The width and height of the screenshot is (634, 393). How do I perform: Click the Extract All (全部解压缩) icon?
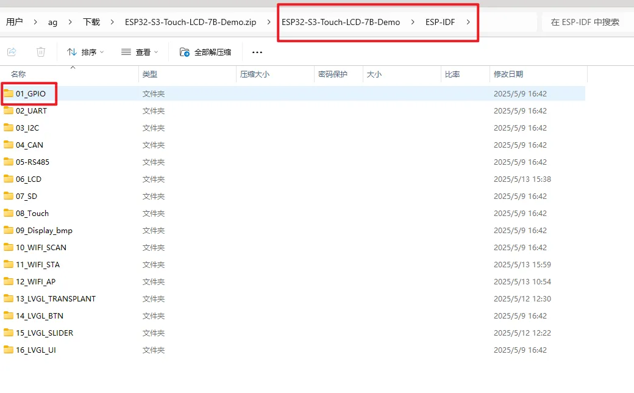pyautogui.click(x=185, y=52)
